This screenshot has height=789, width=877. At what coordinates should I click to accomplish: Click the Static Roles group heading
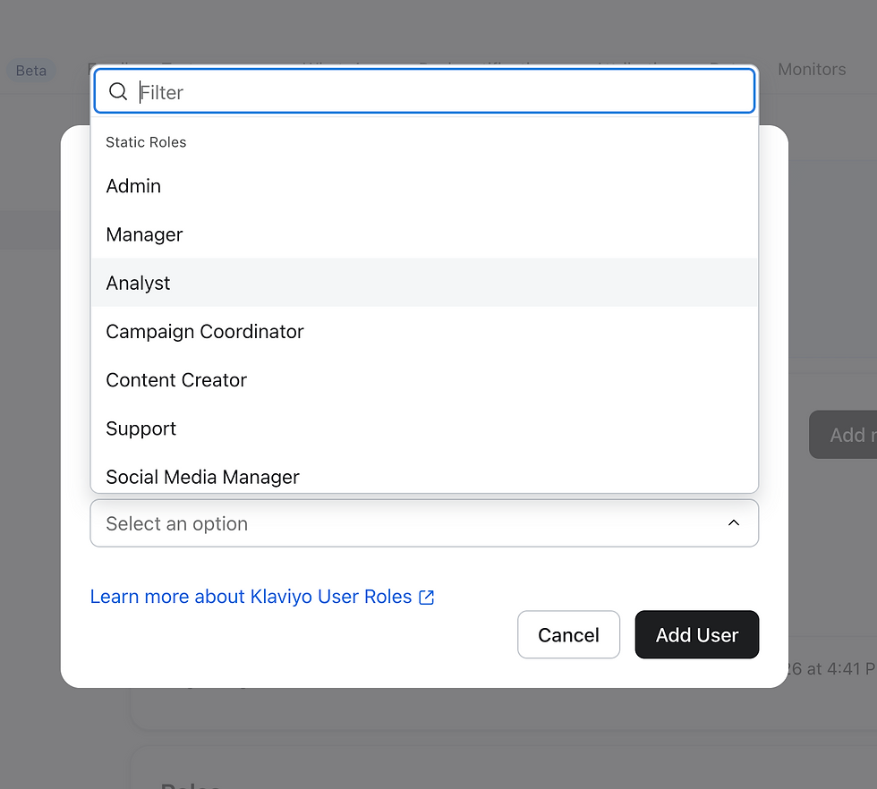146,142
